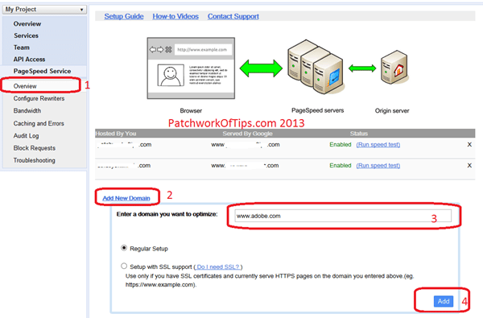Open the How-to Videos link
Viewport: 483px width, 318px height.
[175, 16]
